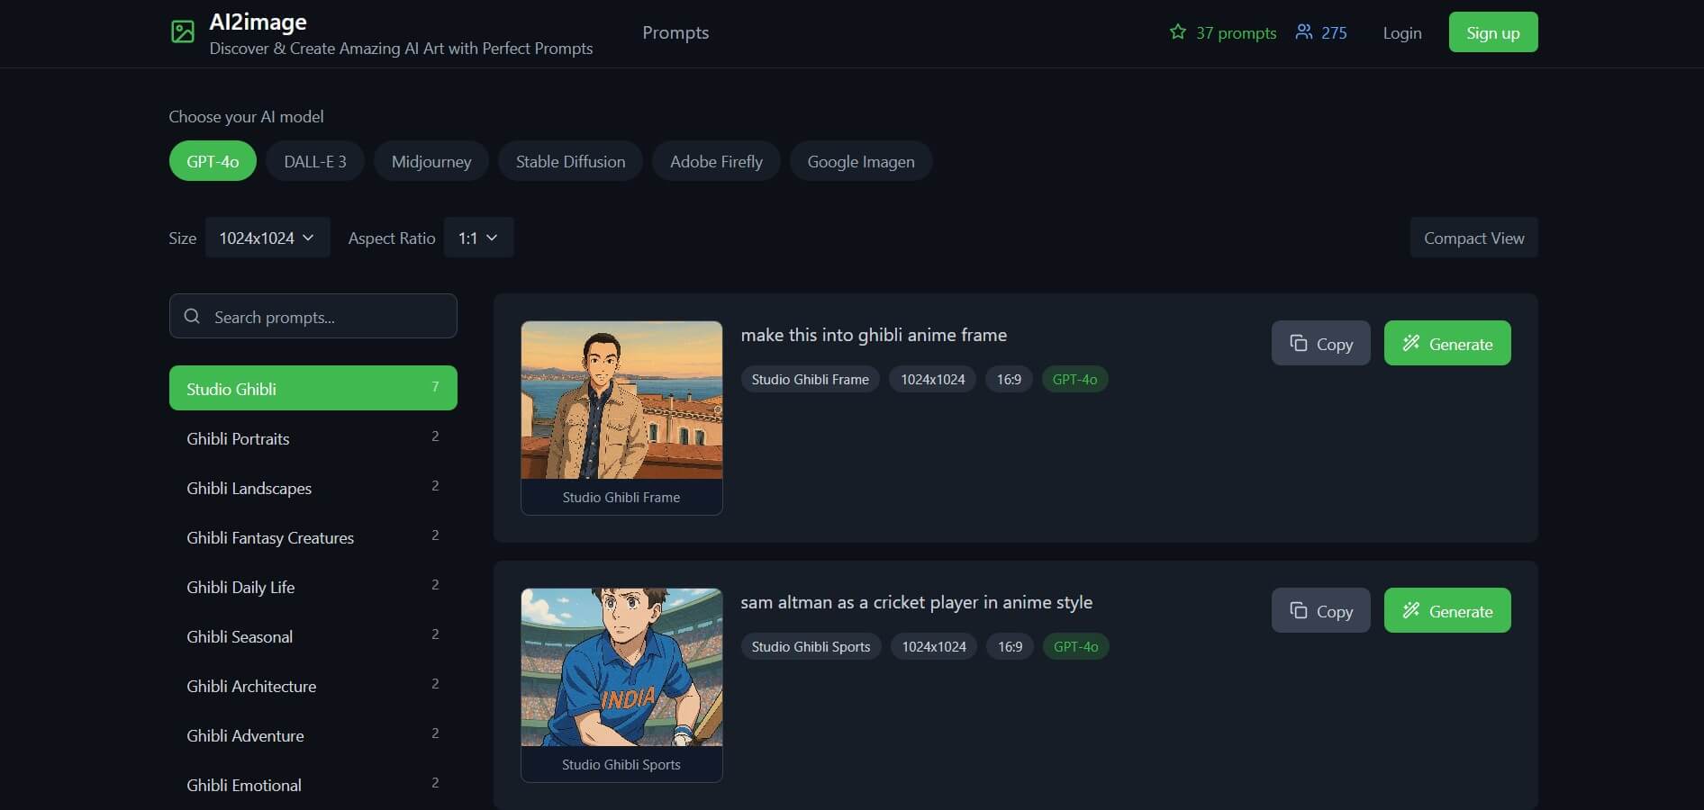This screenshot has width=1704, height=810.
Task: Open the Ghibli Portraits category
Action: click(x=313, y=438)
